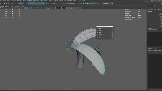Image resolution: width=162 pixels, height=91 pixels.
Task: Click the pause viewport icon
Action: tap(97, 4)
